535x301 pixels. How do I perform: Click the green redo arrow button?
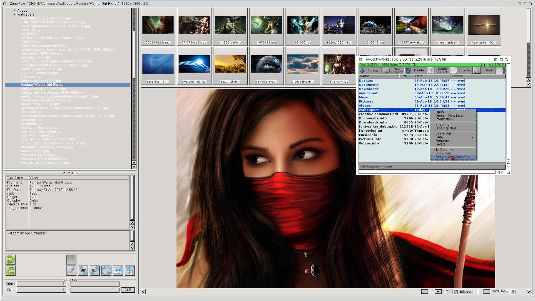coord(11,271)
